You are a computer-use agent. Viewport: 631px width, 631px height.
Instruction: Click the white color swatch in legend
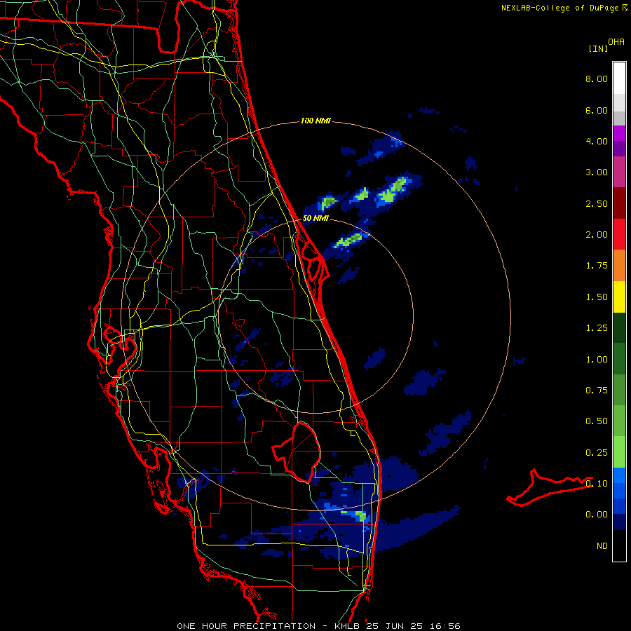[x=619, y=78]
